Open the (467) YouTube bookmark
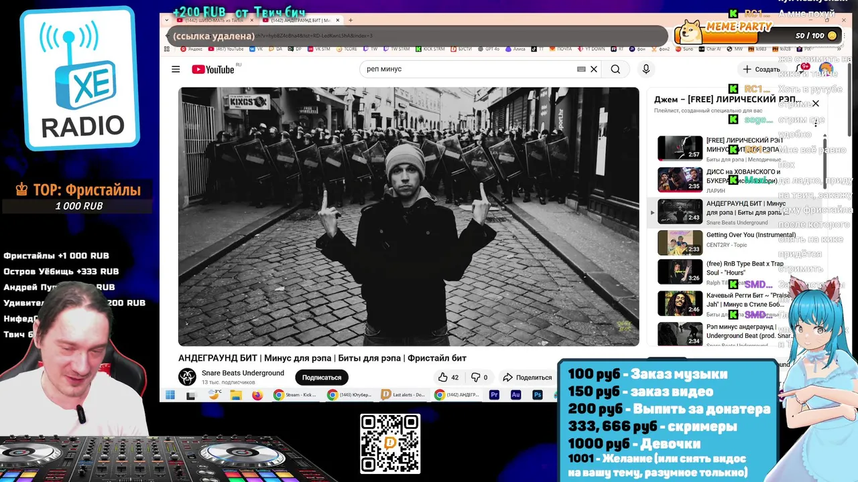The image size is (858, 482). [225, 49]
